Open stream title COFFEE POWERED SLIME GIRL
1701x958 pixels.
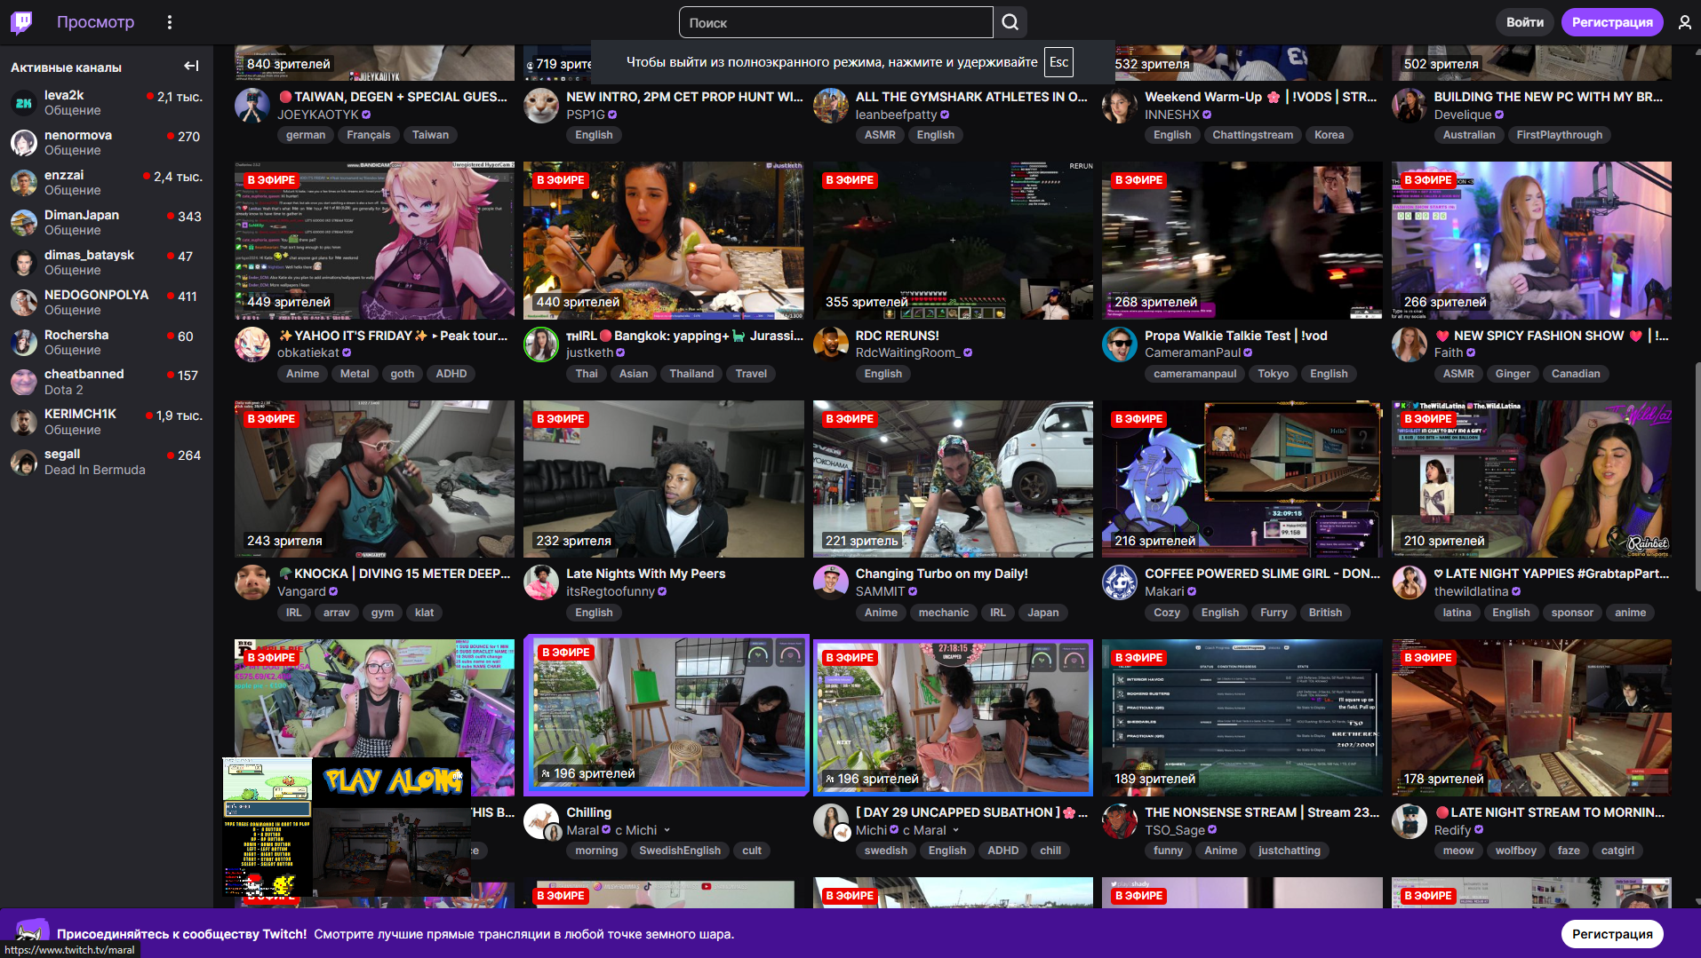1262,574
